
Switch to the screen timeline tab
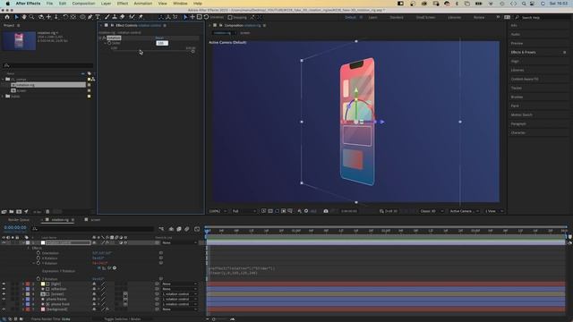point(96,220)
